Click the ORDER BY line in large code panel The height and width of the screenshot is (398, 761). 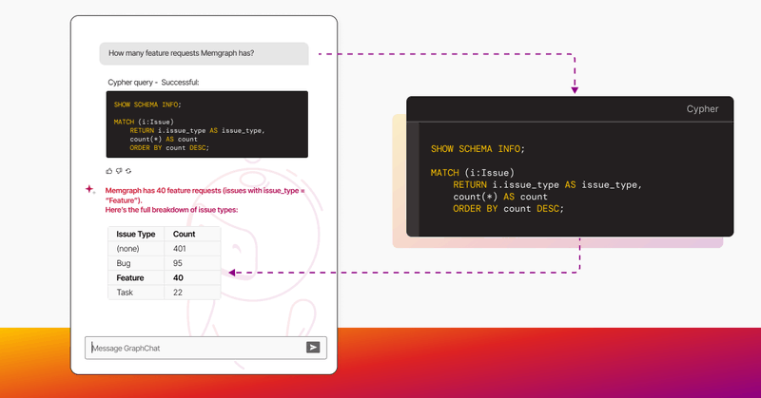pyautogui.click(x=508, y=209)
